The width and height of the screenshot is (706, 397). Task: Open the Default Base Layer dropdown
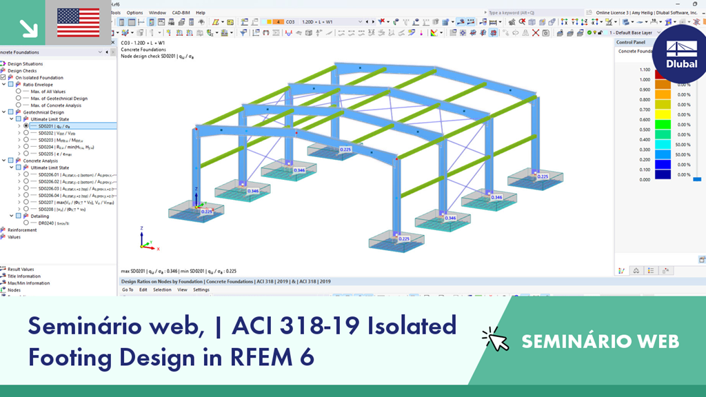click(x=658, y=33)
